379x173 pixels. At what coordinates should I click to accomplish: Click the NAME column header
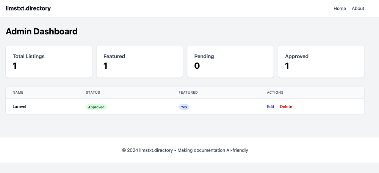point(17,93)
